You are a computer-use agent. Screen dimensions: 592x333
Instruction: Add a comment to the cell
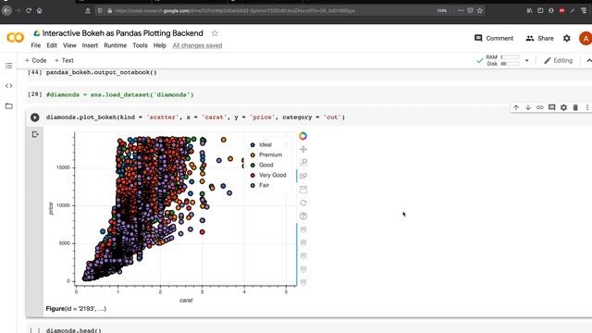coord(551,107)
